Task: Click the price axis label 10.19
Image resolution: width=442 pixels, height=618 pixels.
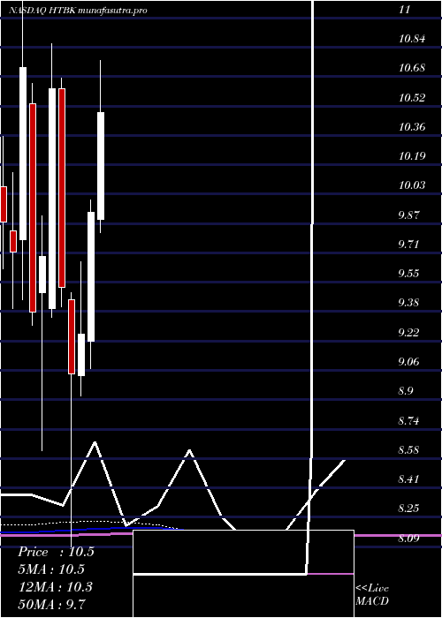Action: [x=412, y=156]
